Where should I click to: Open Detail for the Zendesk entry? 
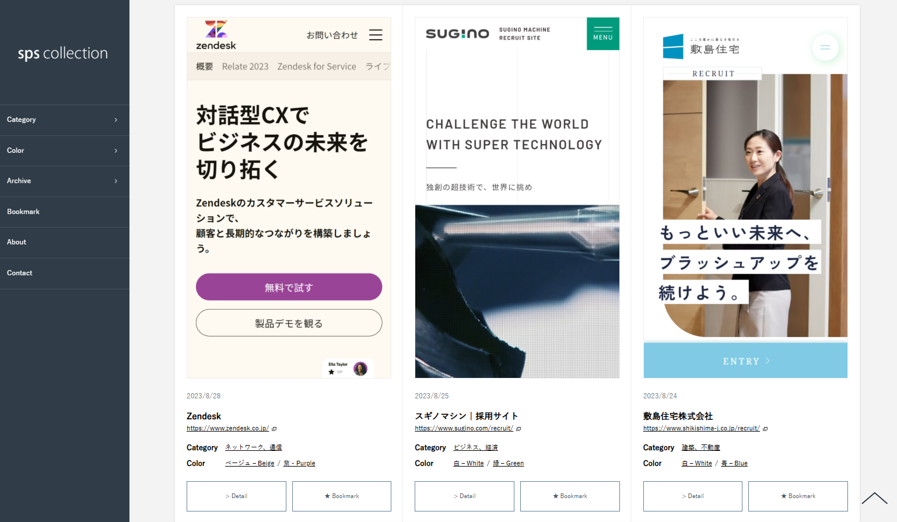(x=236, y=496)
